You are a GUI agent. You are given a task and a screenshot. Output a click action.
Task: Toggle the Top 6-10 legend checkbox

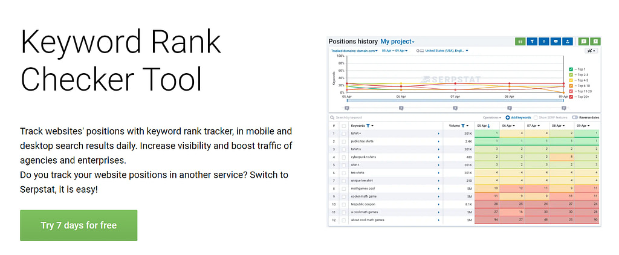[x=571, y=86]
